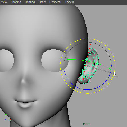Click the partially visible left eye socket

pos(7,61)
